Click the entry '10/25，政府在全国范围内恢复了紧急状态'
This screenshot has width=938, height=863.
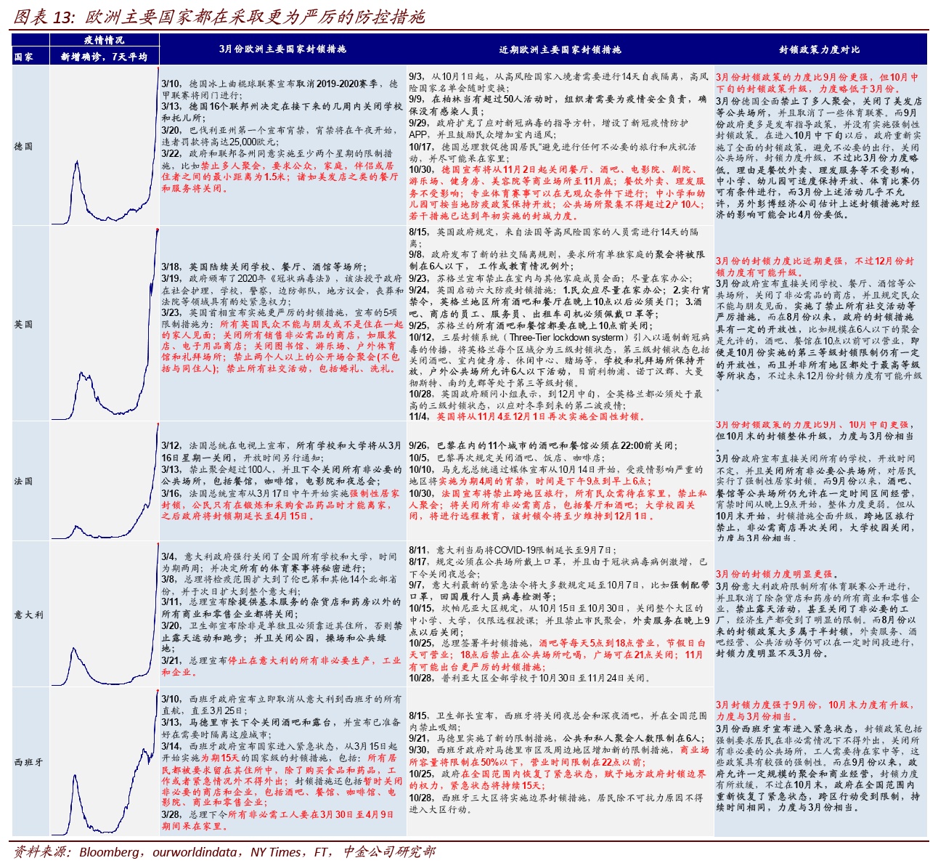point(558,779)
